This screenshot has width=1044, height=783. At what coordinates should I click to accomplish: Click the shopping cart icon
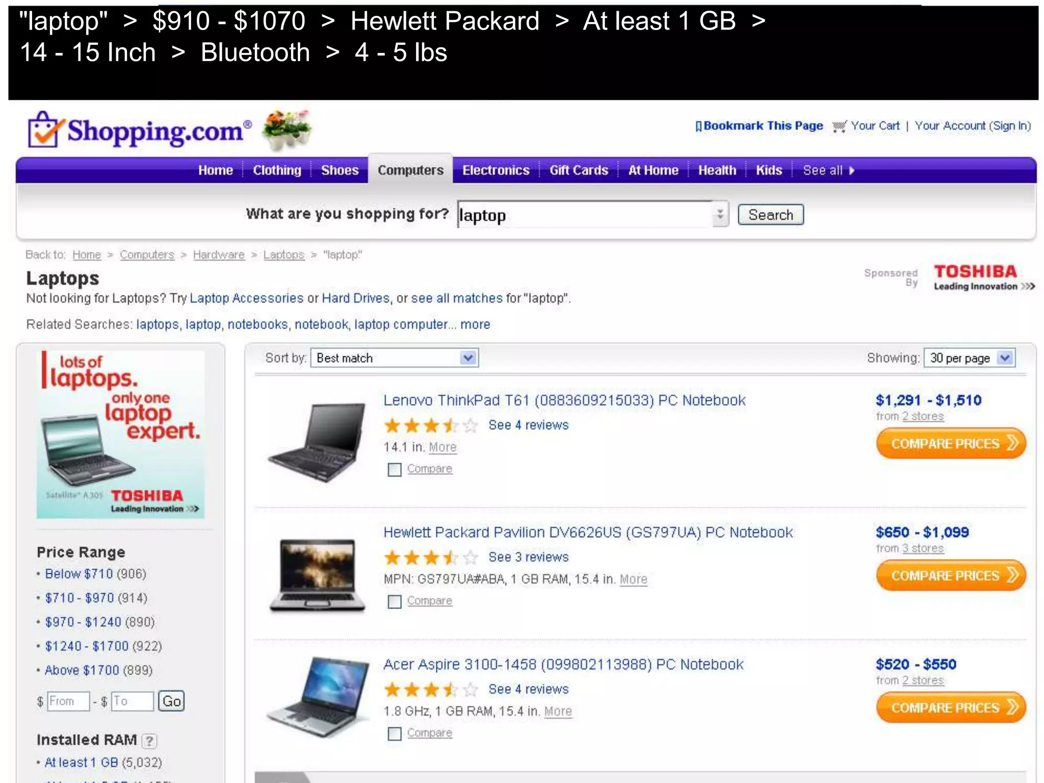pyautogui.click(x=839, y=126)
